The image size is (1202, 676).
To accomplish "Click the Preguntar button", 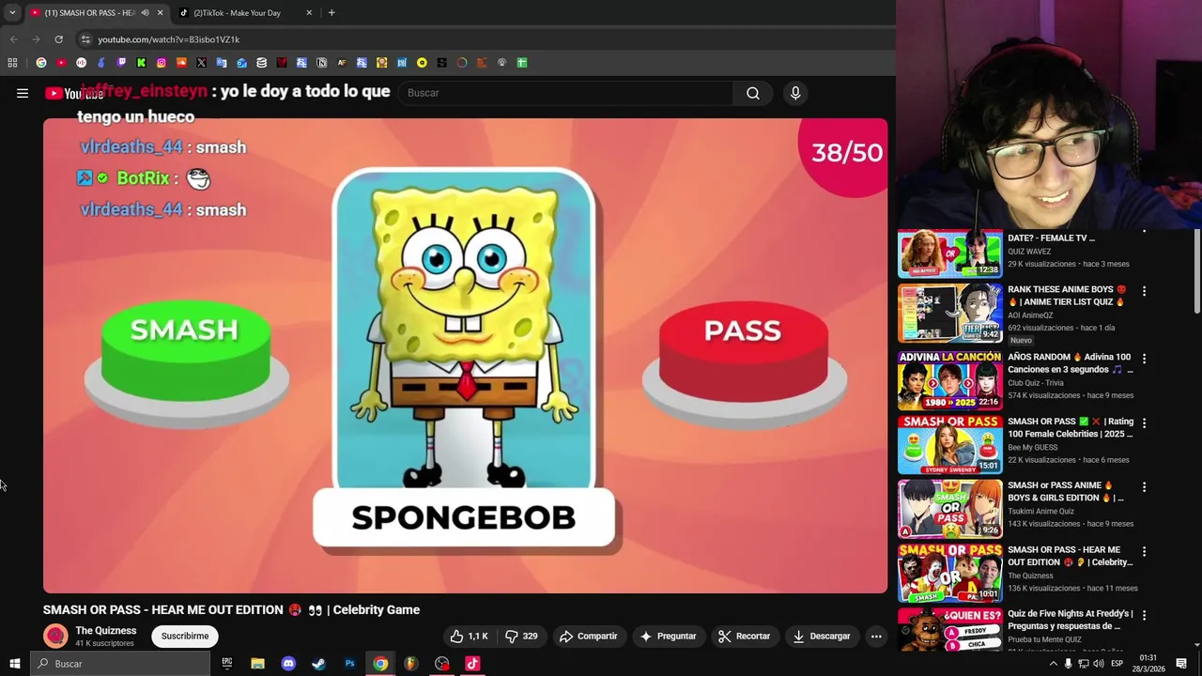I will 668,637.
